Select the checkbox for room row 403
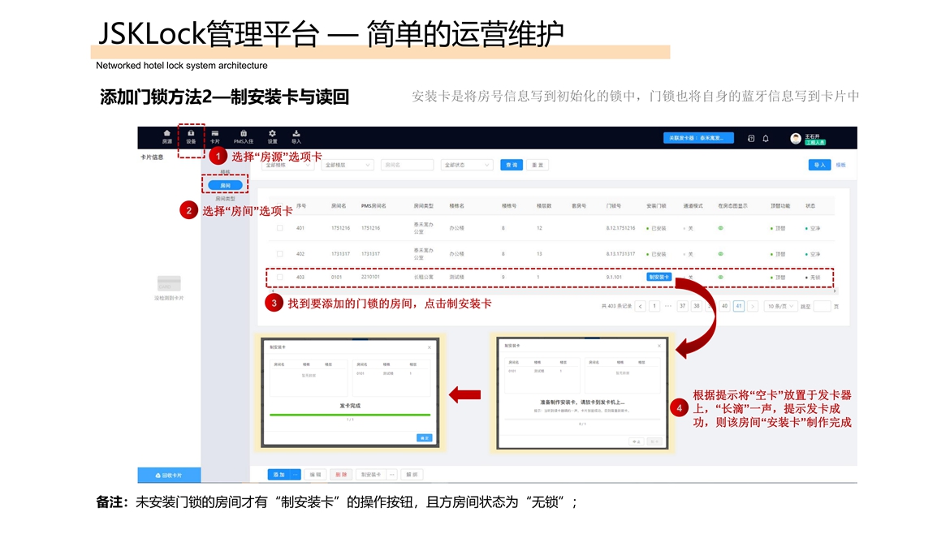 (x=280, y=278)
